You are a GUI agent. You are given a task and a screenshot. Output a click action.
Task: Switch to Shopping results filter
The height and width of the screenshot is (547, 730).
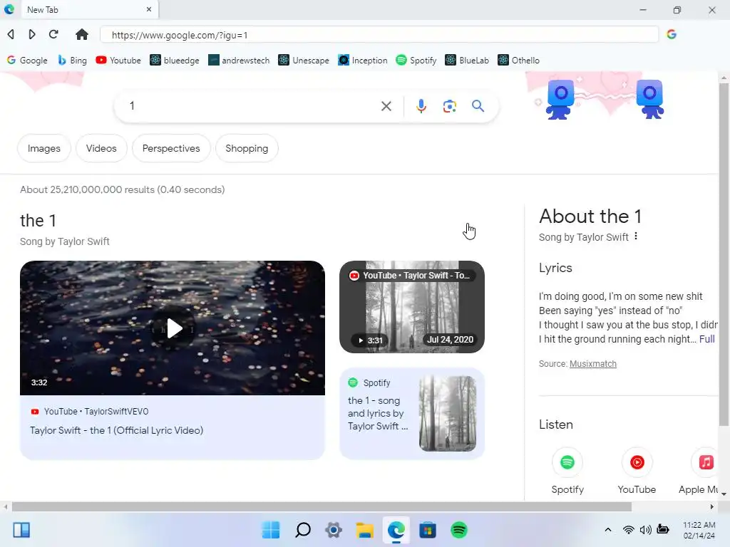(x=247, y=148)
